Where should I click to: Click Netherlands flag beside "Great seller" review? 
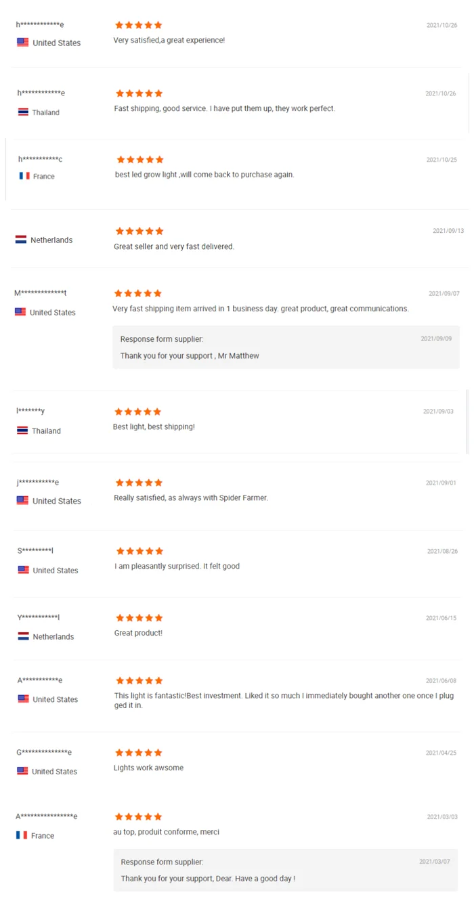coord(21,240)
